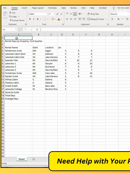
Task: Increase indent
Action: click(x=84, y=19)
